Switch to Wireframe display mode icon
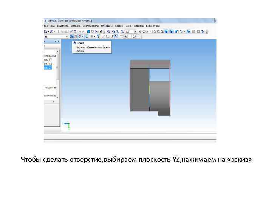The width and height of the screenshot is (272, 204). [x=155, y=32]
